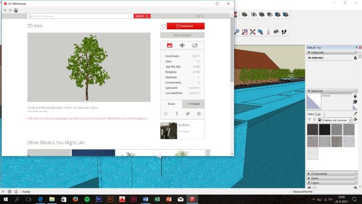Share model on Google Plus
The width and height of the screenshot is (362, 204).
click(166, 114)
